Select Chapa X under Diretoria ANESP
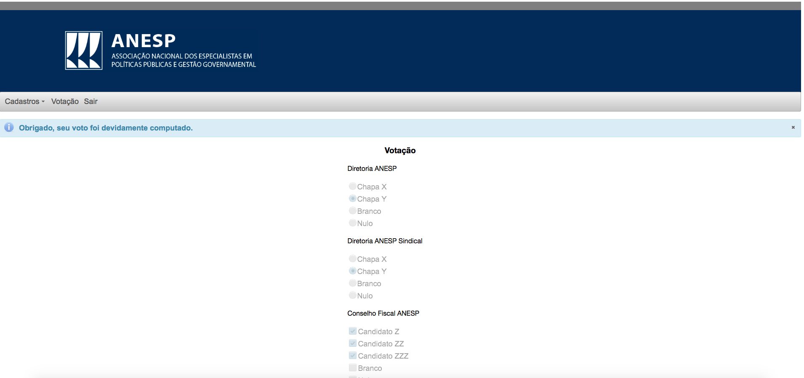Viewport: 804px width, 378px height. coord(353,186)
